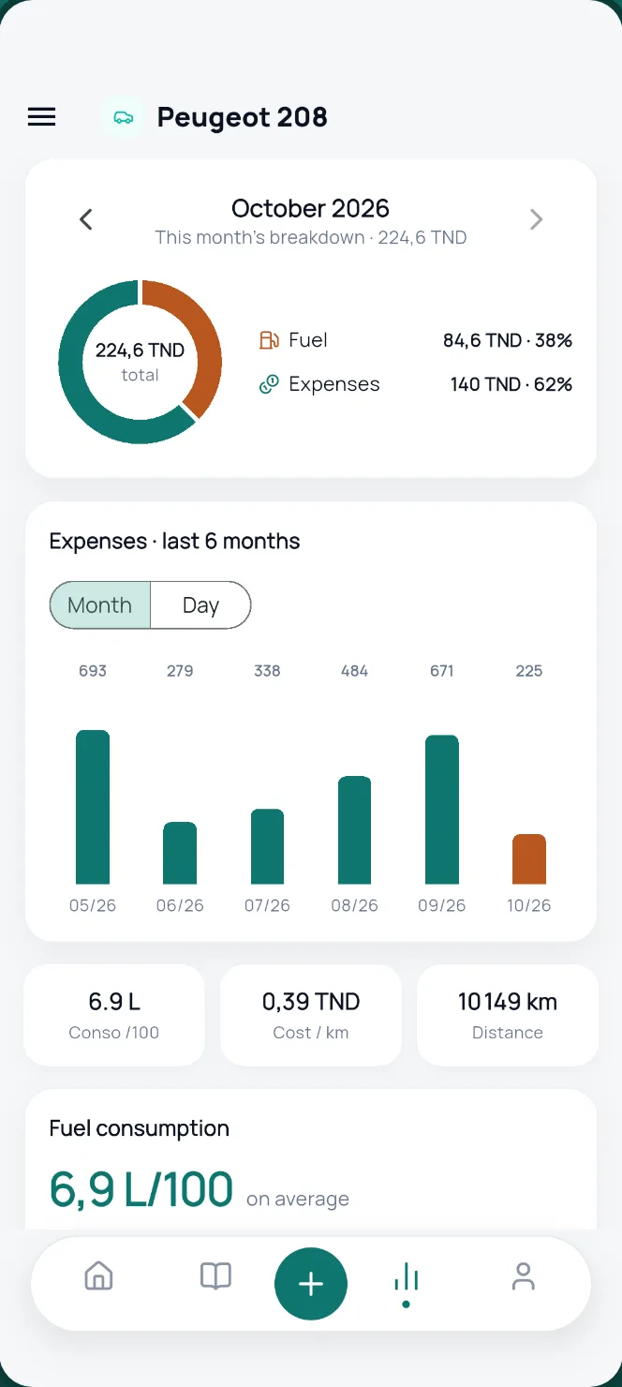The width and height of the screenshot is (622, 1387).
Task: Click the orange 10/26 bar
Action: coord(529,859)
